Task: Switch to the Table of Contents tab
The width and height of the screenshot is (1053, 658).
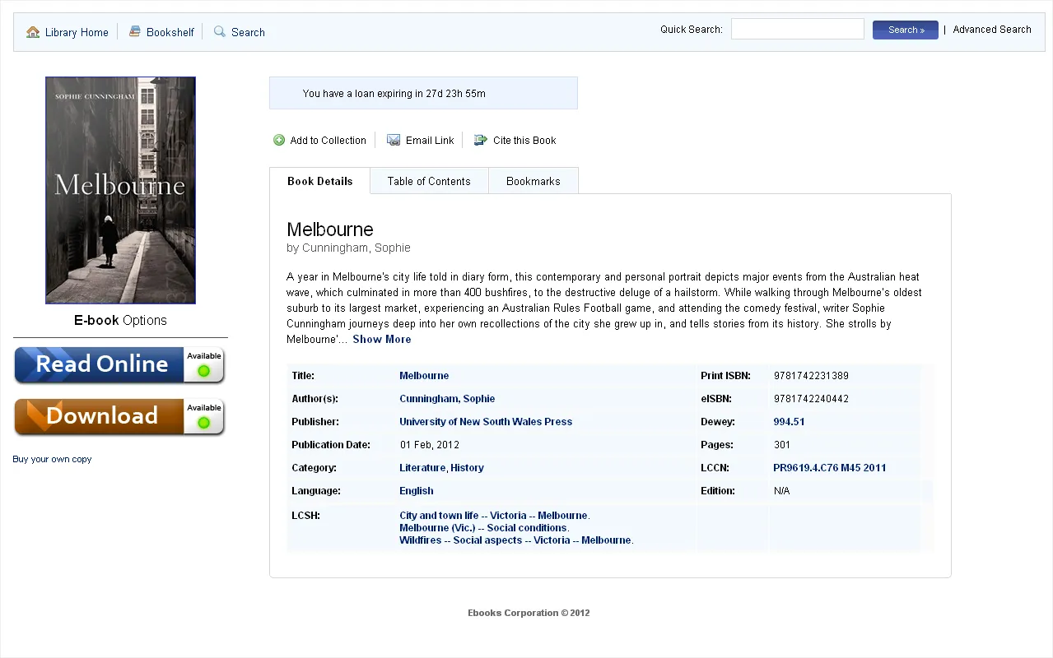Action: 429,180
